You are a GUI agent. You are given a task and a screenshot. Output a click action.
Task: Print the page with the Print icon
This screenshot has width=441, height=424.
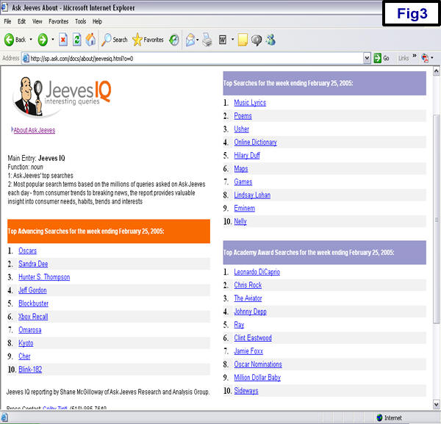[207, 40]
